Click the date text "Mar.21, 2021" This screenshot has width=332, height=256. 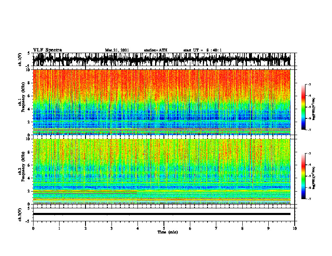[117, 50]
